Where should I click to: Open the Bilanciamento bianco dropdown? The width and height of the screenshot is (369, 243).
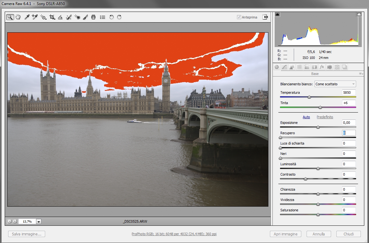coord(335,84)
